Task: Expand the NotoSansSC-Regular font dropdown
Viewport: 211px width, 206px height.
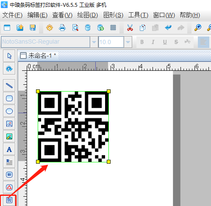Action: click(x=94, y=42)
